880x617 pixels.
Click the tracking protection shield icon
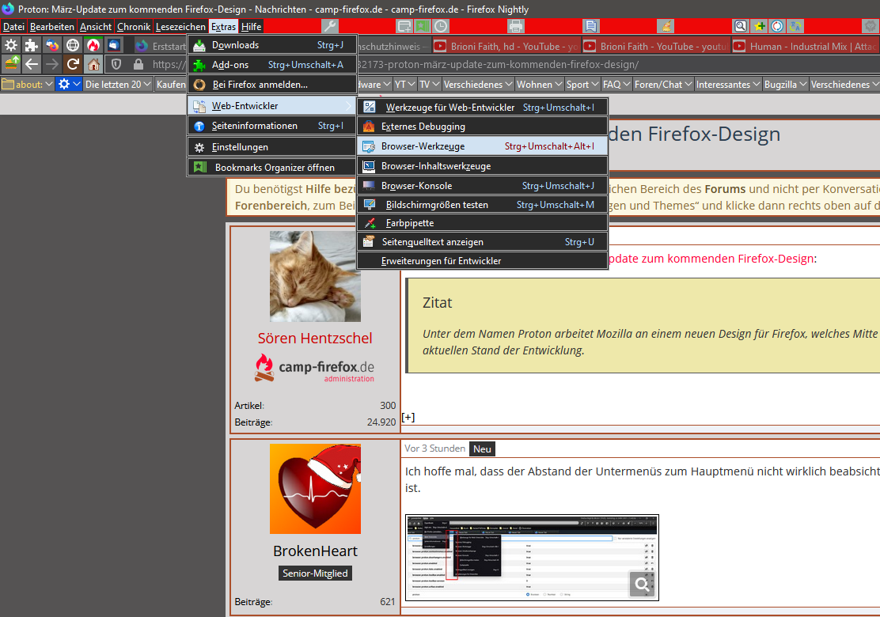[x=116, y=64]
